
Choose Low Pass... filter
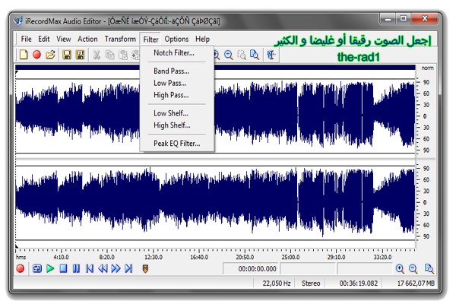[x=177, y=83]
